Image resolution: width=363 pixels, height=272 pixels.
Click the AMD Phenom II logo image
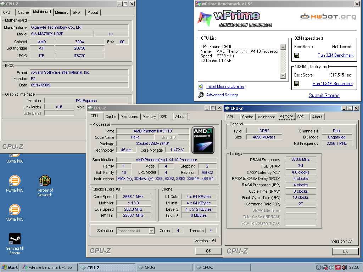click(x=203, y=140)
